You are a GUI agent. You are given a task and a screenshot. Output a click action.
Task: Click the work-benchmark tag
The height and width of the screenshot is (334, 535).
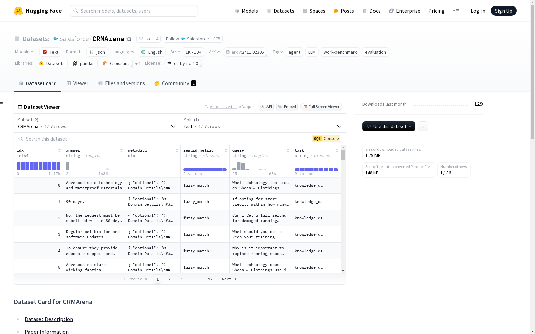pyautogui.click(x=340, y=52)
